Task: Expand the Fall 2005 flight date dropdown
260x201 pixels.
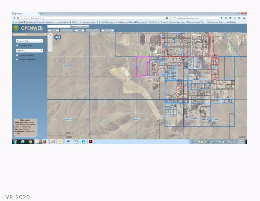Action: pos(30,50)
